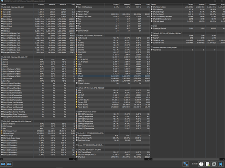Click the collapse-columns inward arrows icon
This screenshot has height=168, width=225.
(x=9, y=164)
